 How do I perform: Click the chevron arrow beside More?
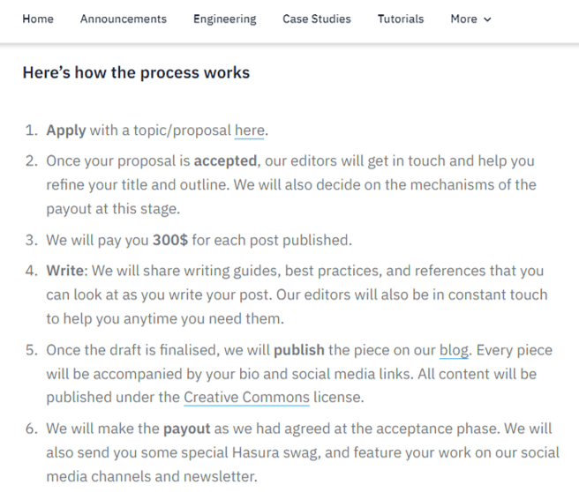[487, 19]
